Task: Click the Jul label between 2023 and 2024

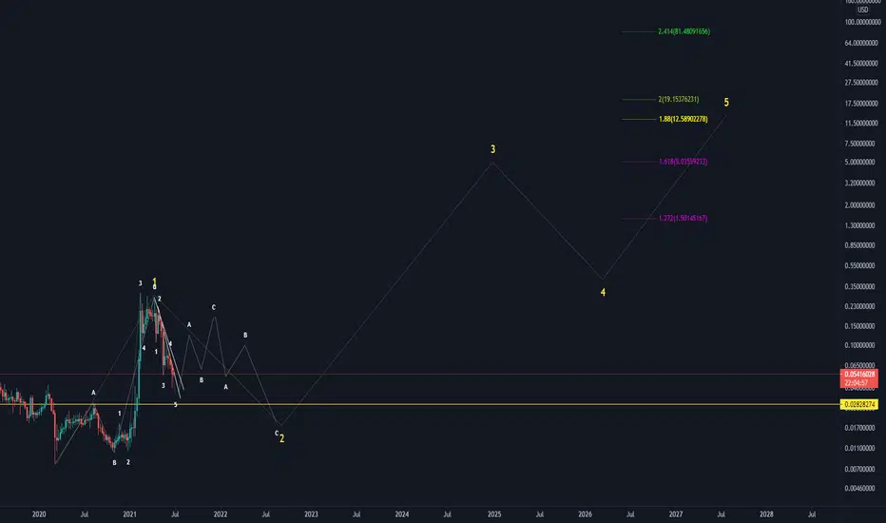Action: (x=356, y=514)
